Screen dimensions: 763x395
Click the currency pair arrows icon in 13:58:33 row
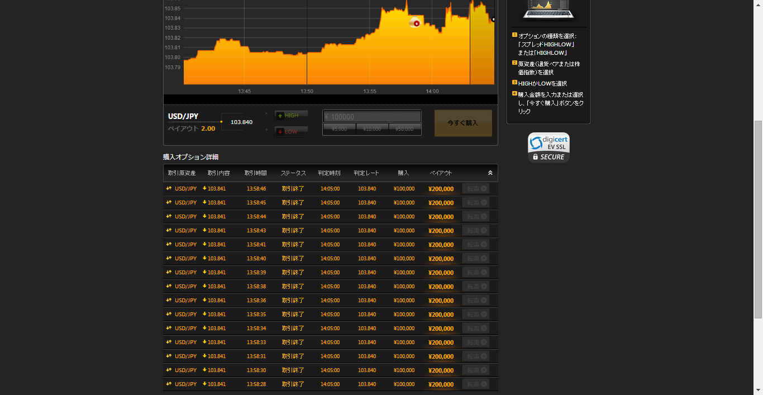tap(169, 342)
